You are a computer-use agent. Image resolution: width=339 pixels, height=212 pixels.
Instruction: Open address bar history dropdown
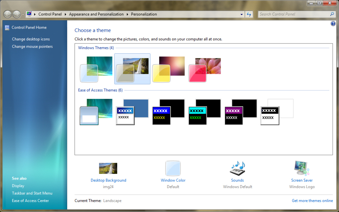[x=241, y=15]
